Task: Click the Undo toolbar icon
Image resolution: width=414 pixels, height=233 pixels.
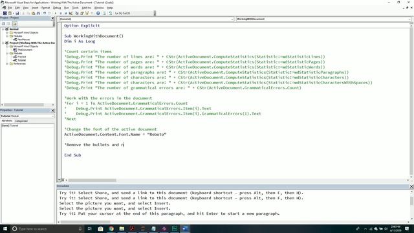Action: [45, 13]
